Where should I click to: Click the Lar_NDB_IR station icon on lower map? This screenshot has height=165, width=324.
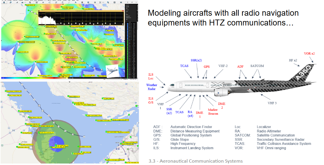coord(102,99)
